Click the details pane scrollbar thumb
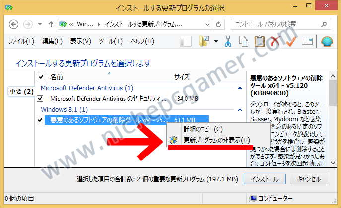Viewport: 341px width, 208px height. (x=333, y=93)
